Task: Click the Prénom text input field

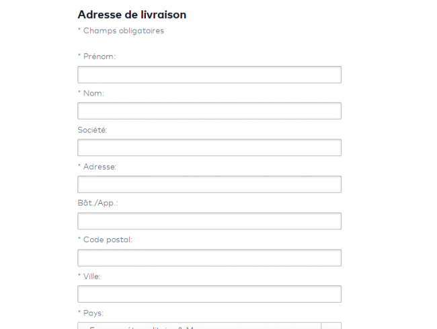Action: [209, 75]
